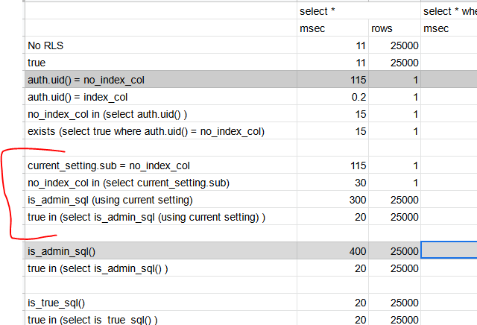Select the 400 msec value cell
The image size is (477, 325).
pyautogui.click(x=333, y=251)
